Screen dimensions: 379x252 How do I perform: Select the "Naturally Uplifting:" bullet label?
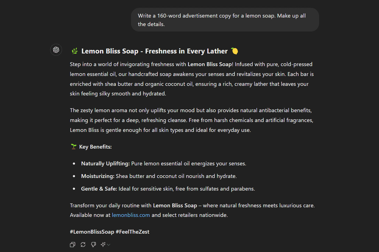105,164
